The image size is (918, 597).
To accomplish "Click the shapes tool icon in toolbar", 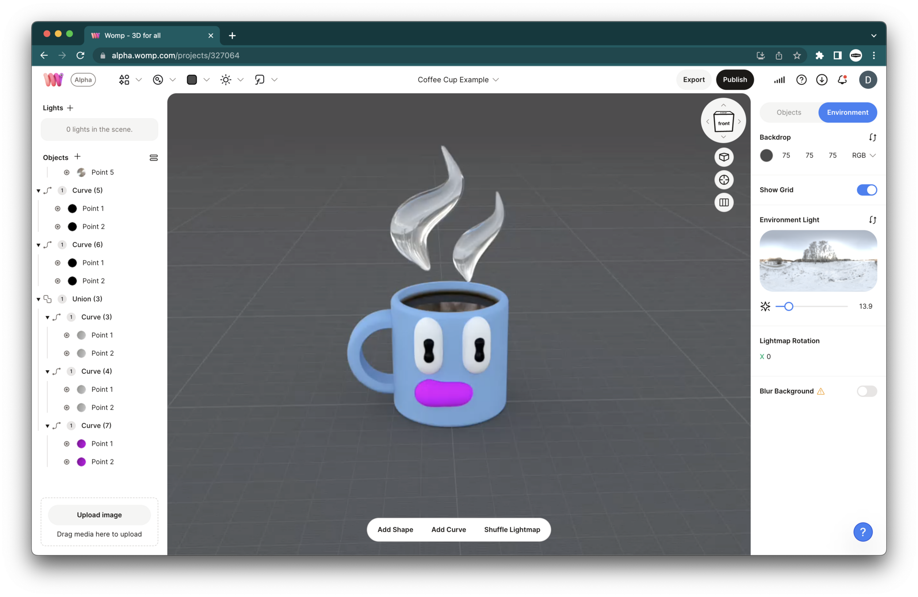I will pyautogui.click(x=124, y=80).
